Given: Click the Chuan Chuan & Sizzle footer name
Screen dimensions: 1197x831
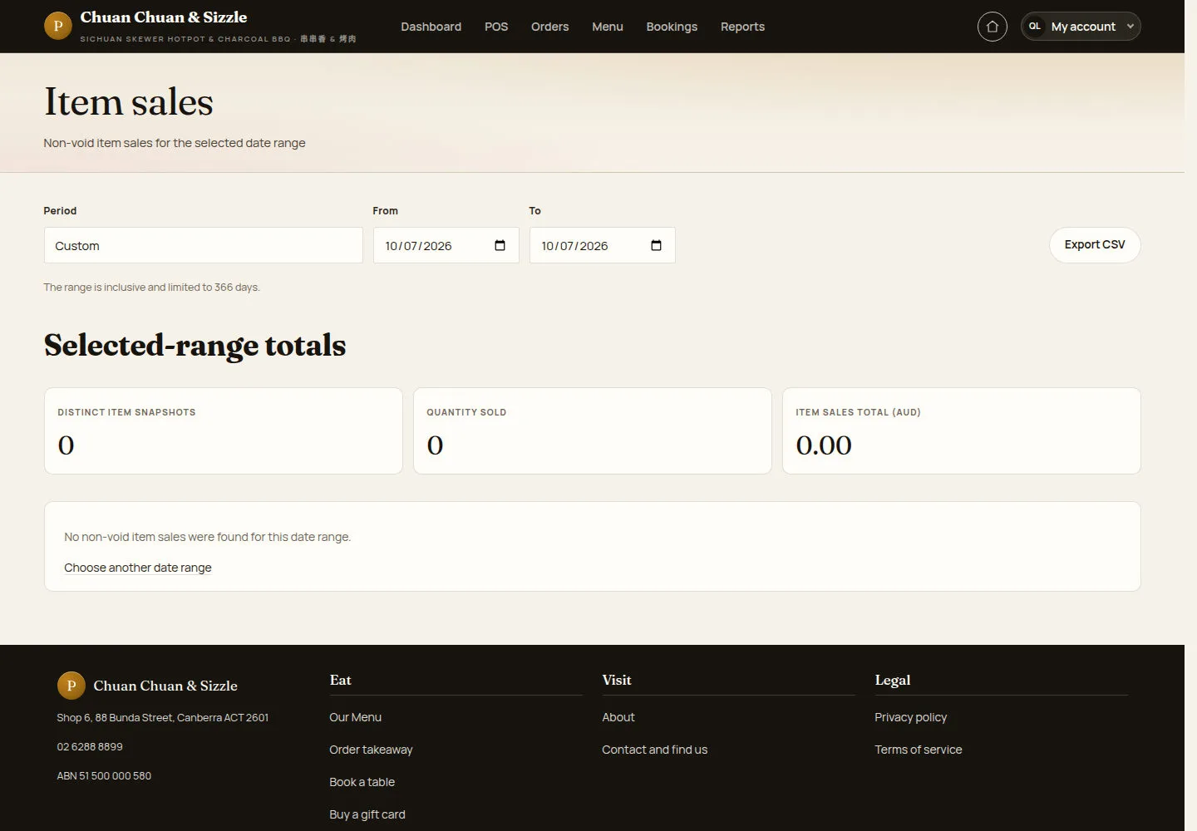Looking at the screenshot, I should [165, 686].
